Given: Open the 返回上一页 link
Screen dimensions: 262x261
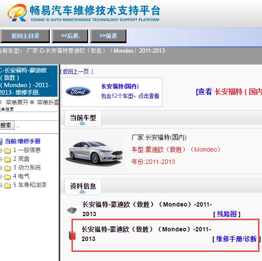Looking at the screenshot, I should coord(77,72).
